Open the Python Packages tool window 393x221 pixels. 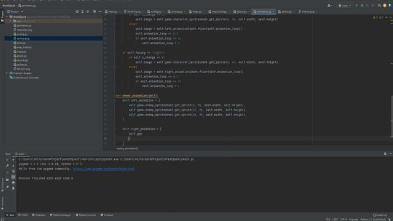click(60, 215)
